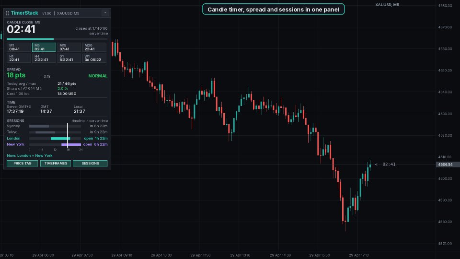Select the D1 timeframe cell
460x259 pixels.
69,58
